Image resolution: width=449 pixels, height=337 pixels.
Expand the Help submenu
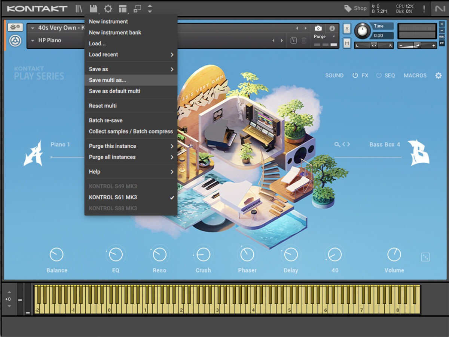click(131, 172)
